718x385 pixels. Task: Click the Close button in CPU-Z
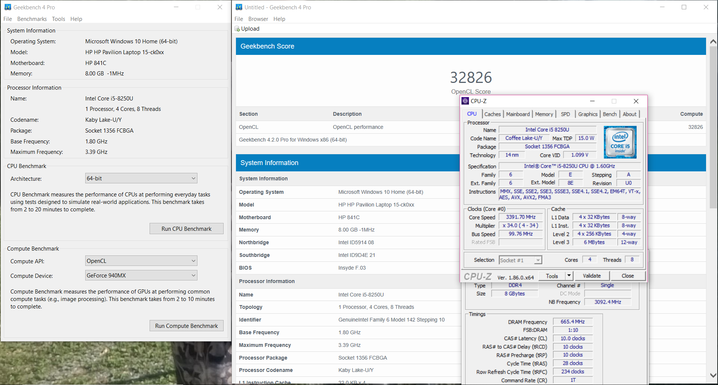pyautogui.click(x=628, y=276)
